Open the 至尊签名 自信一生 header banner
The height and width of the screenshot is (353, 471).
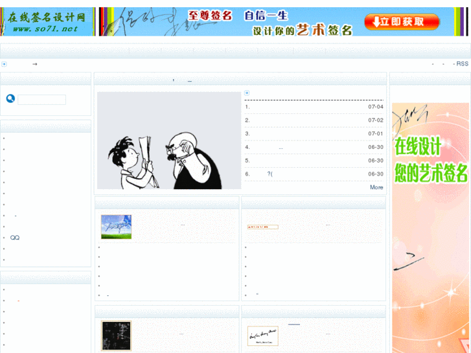(x=283, y=21)
